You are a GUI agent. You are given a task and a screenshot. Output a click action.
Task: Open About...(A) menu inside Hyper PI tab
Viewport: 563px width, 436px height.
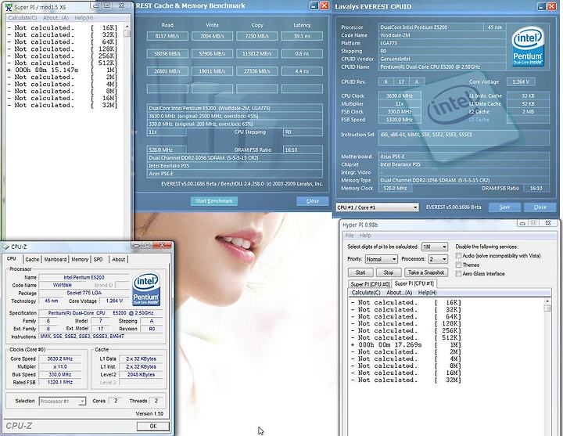(399, 293)
